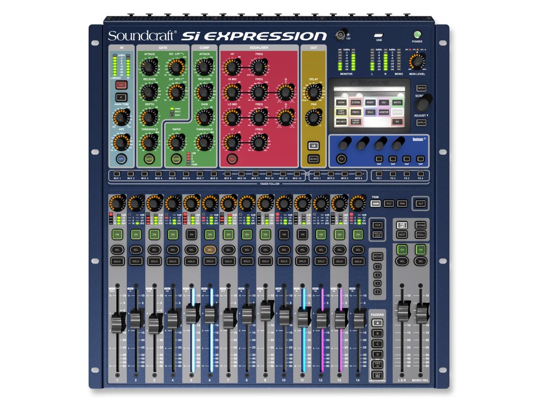Tap the touchscreen SOLO menu button
The width and height of the screenshot is (537, 403).
pos(370,112)
